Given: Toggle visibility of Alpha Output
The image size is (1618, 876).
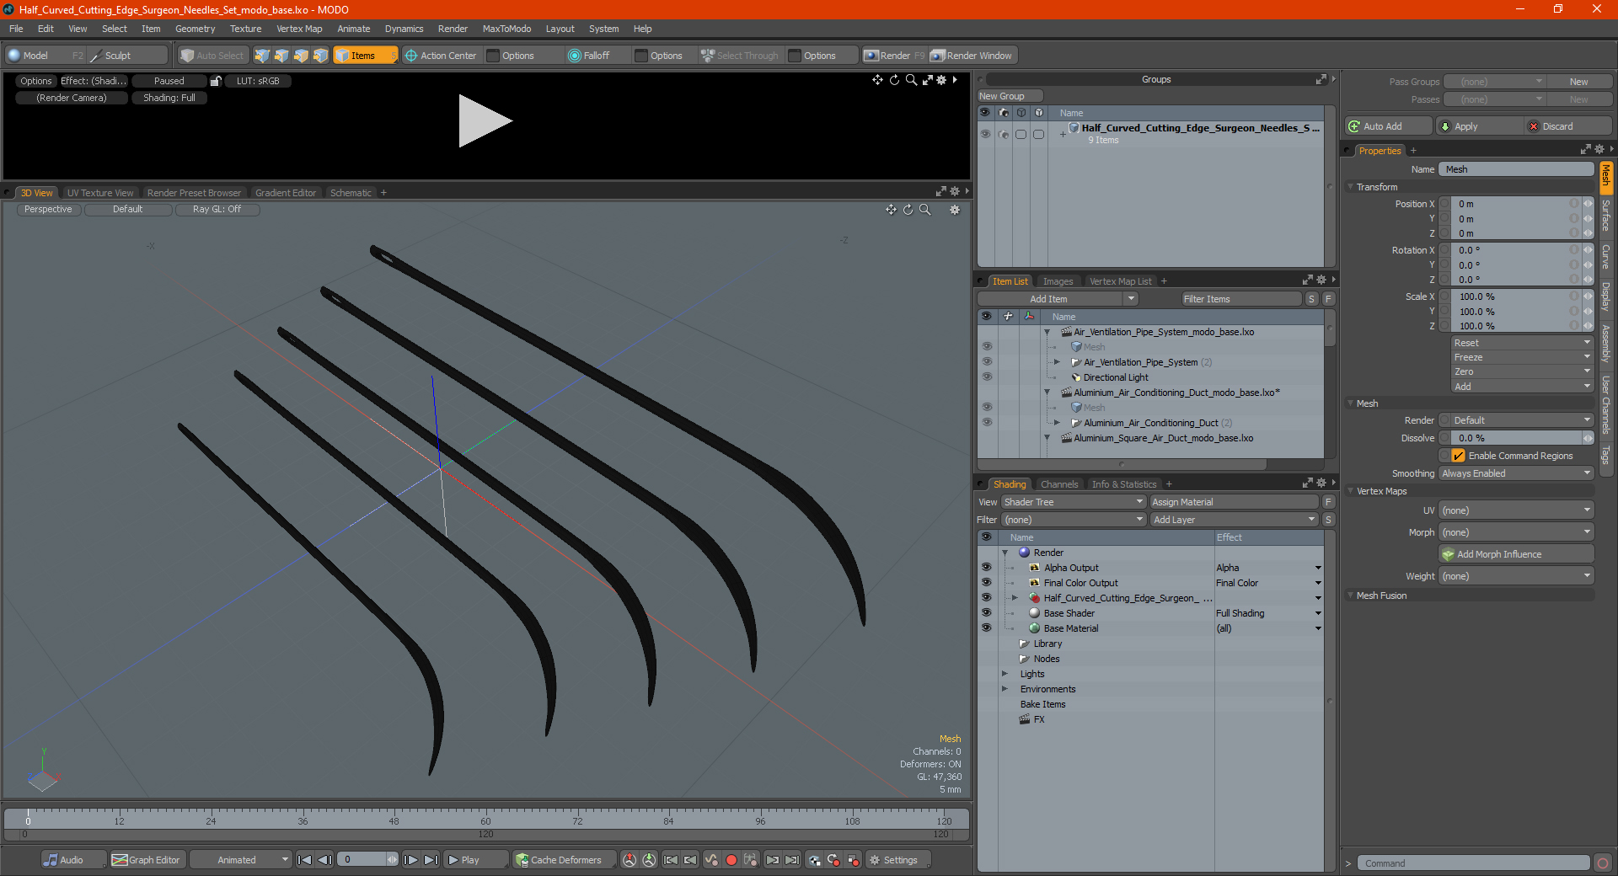Looking at the screenshot, I should coord(986,568).
